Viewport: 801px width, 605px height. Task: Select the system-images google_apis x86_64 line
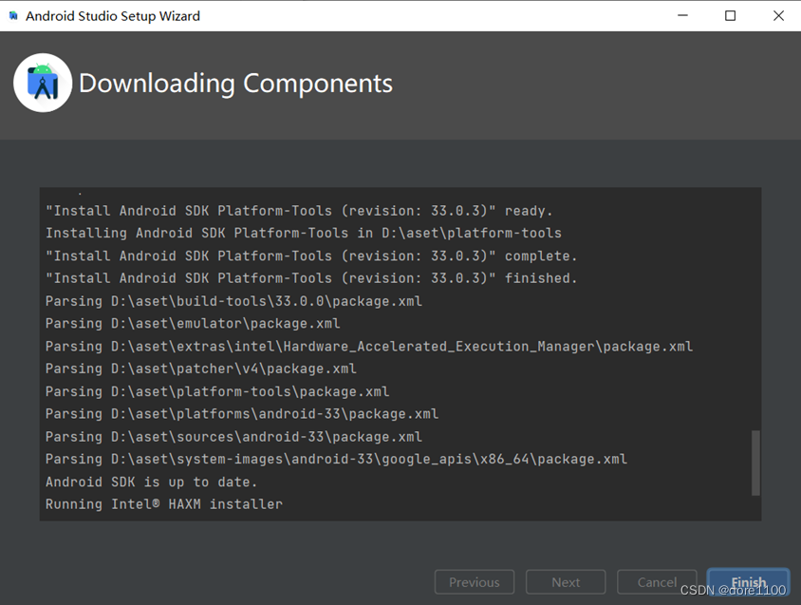(336, 459)
